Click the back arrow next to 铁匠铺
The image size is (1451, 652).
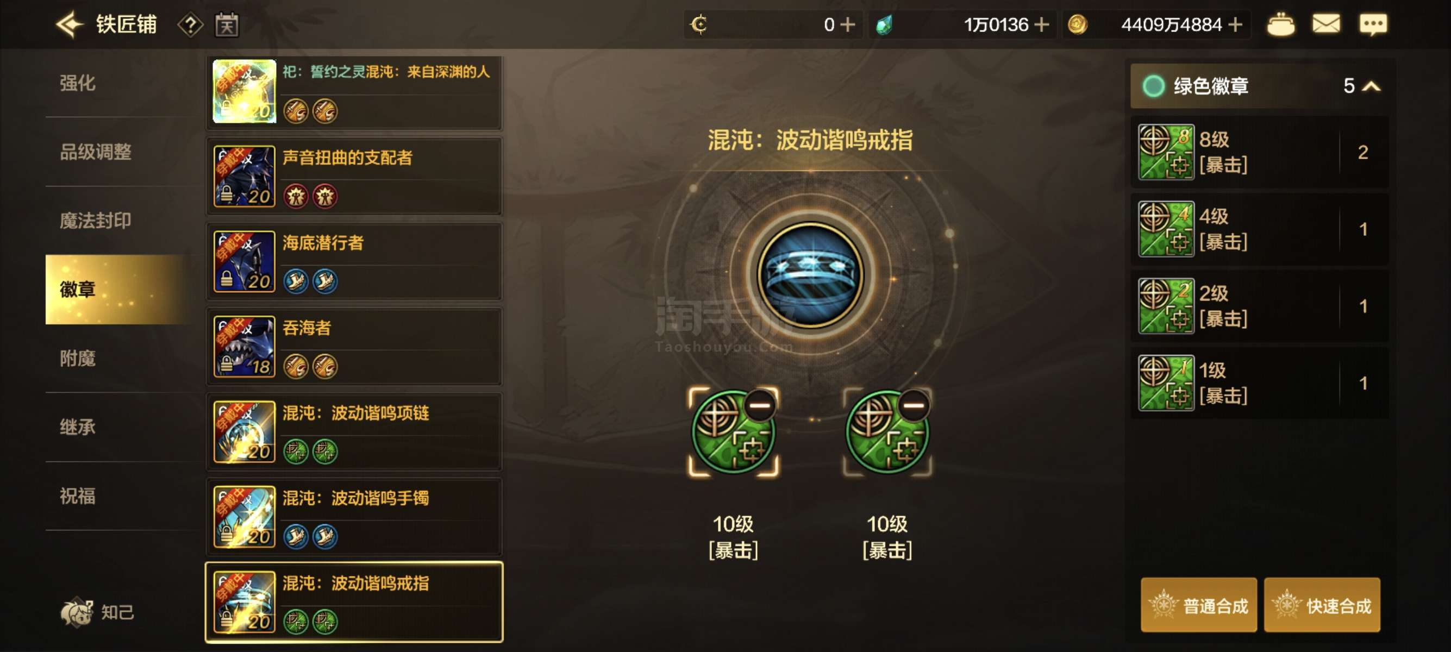tap(69, 25)
